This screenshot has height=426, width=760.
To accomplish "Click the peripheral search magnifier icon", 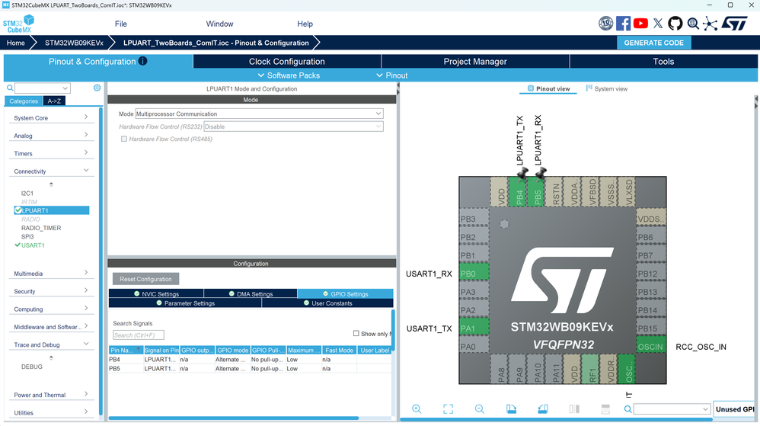I will click(10, 88).
